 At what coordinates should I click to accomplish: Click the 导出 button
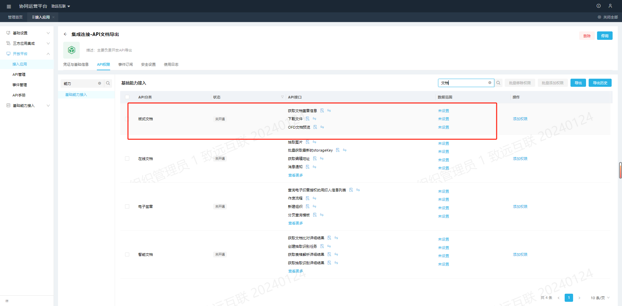point(578,83)
